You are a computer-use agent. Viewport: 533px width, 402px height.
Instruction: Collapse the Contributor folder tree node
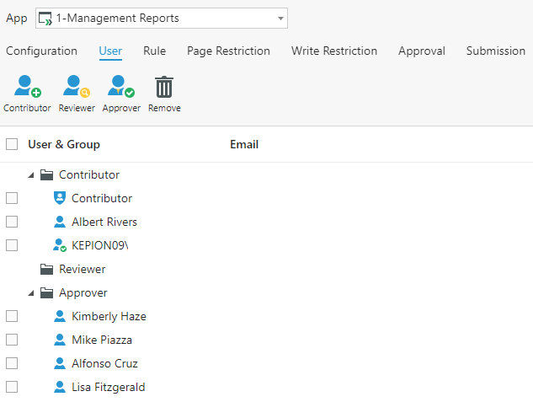pyautogui.click(x=31, y=175)
